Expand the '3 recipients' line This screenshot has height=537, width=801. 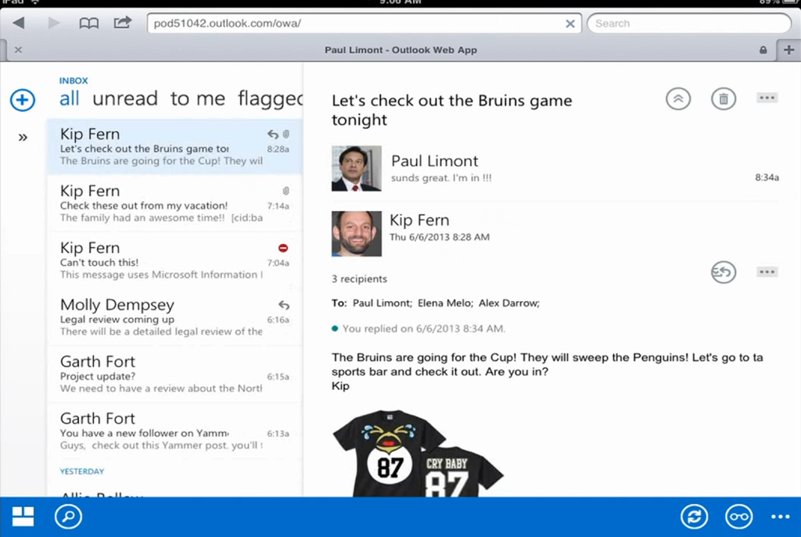click(359, 279)
